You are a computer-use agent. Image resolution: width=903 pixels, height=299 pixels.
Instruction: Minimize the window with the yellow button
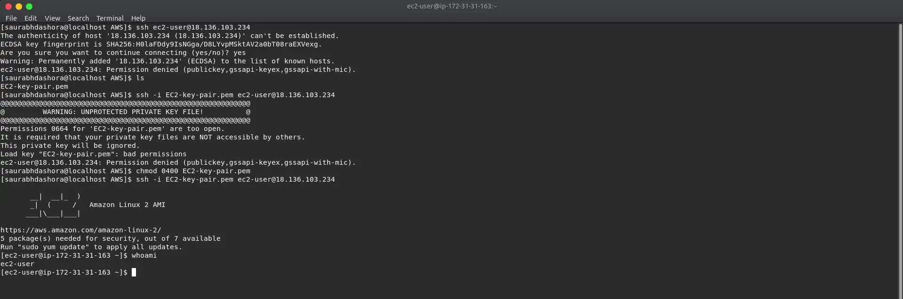coord(19,7)
